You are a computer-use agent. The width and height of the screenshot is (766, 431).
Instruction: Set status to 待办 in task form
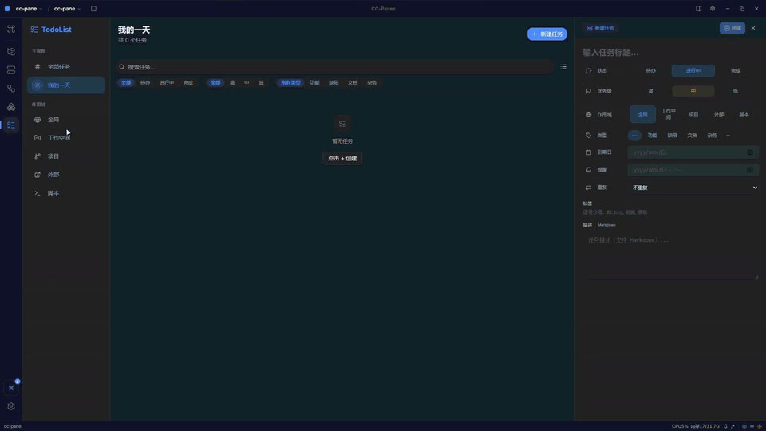[x=651, y=71]
